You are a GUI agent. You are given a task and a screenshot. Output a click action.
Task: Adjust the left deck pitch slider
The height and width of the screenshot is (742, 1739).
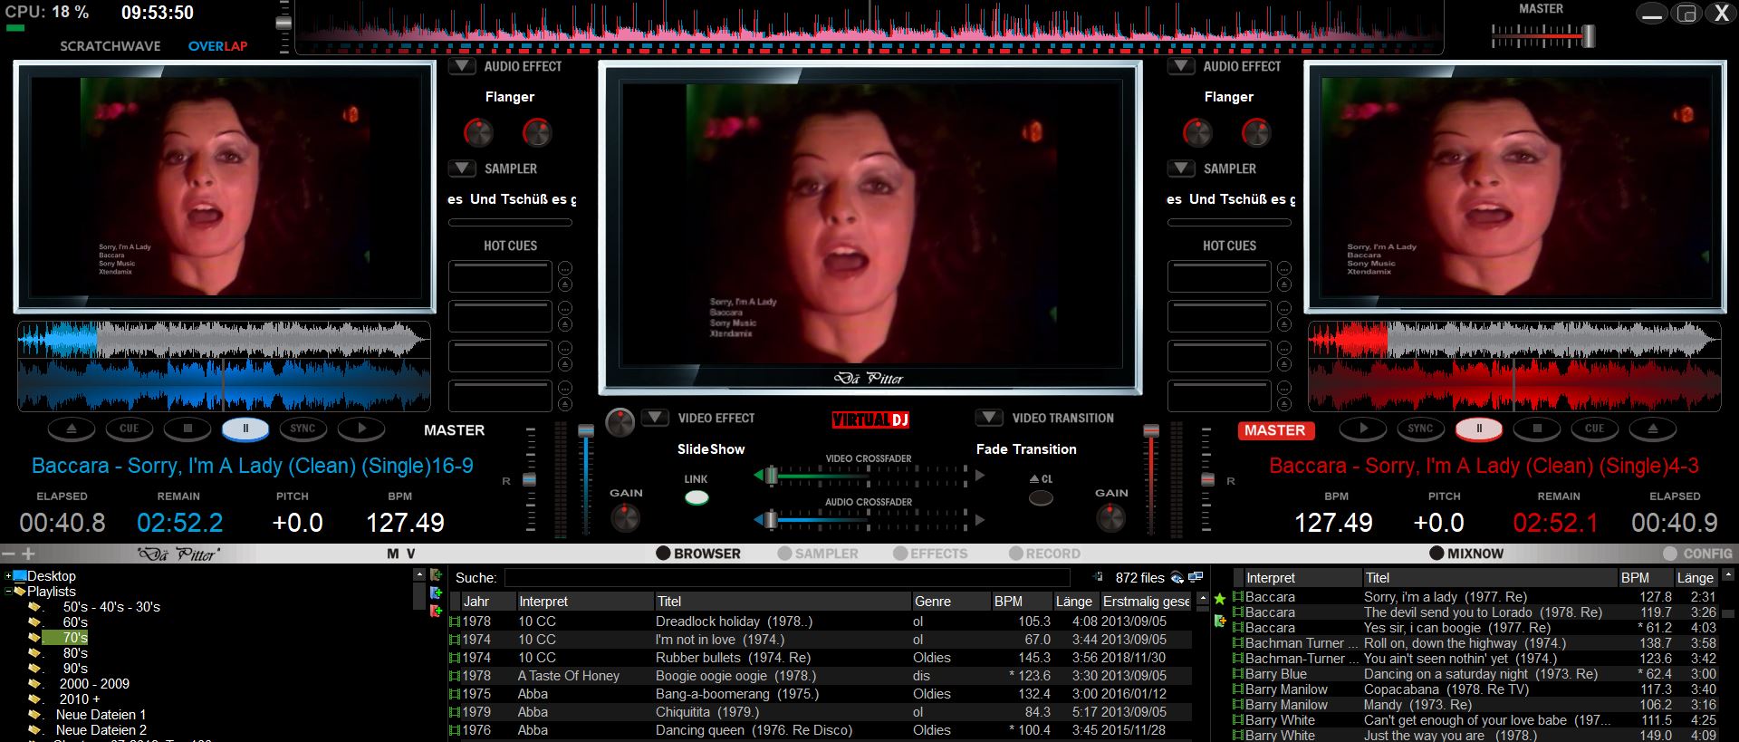pos(530,479)
